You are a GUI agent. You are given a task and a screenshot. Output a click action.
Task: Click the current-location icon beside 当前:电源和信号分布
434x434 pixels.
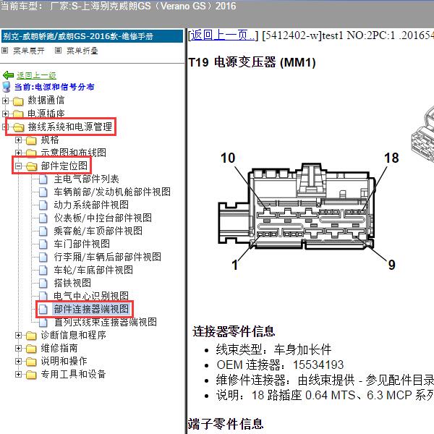click(x=7, y=87)
